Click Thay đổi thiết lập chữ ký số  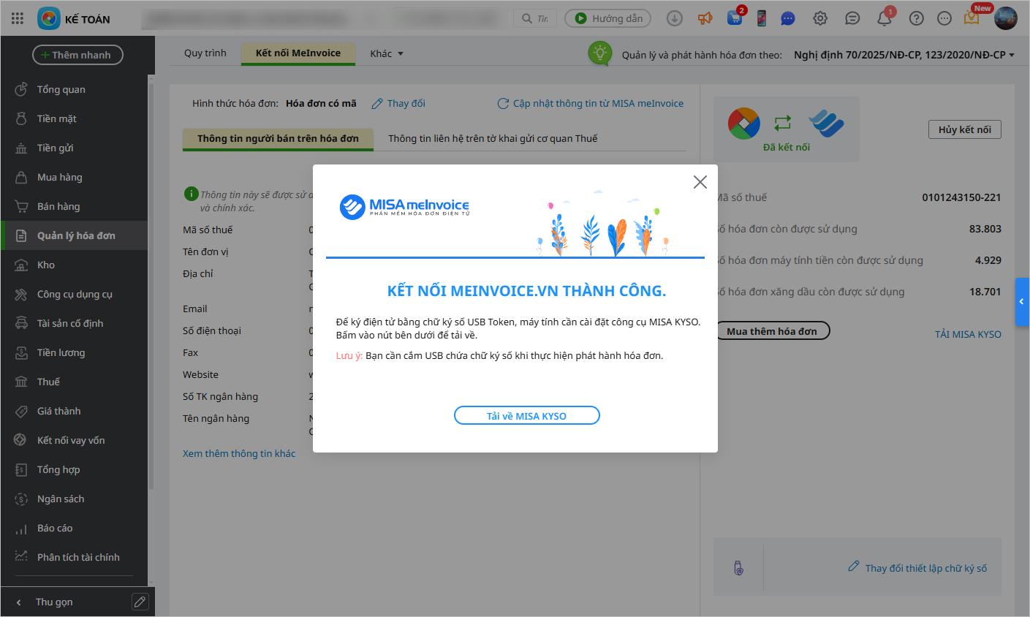click(x=917, y=568)
